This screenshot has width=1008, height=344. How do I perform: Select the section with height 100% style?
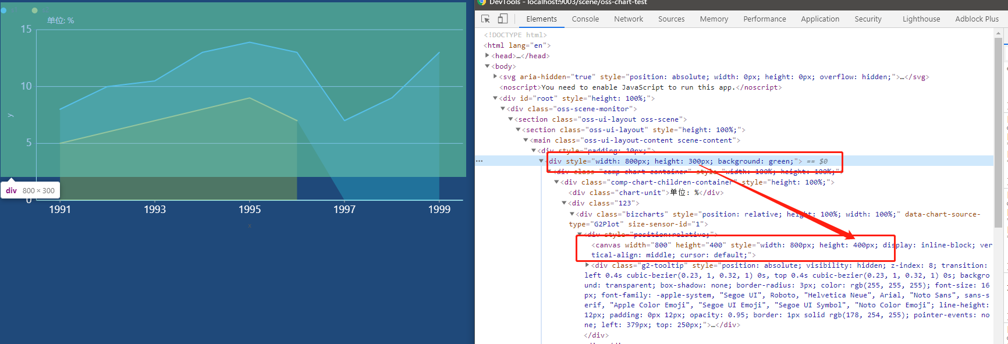click(x=633, y=130)
